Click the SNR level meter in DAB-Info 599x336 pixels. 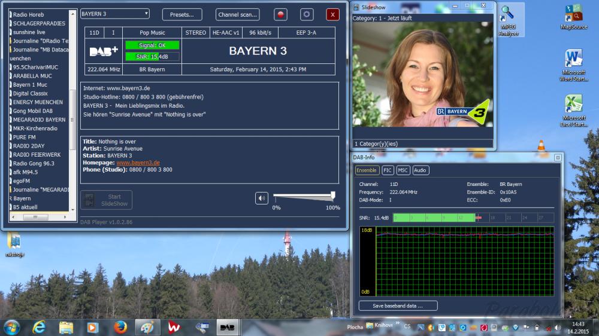click(473, 218)
